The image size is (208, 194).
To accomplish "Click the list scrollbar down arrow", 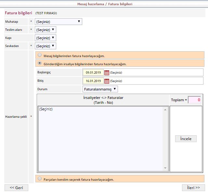I will point(165,168).
